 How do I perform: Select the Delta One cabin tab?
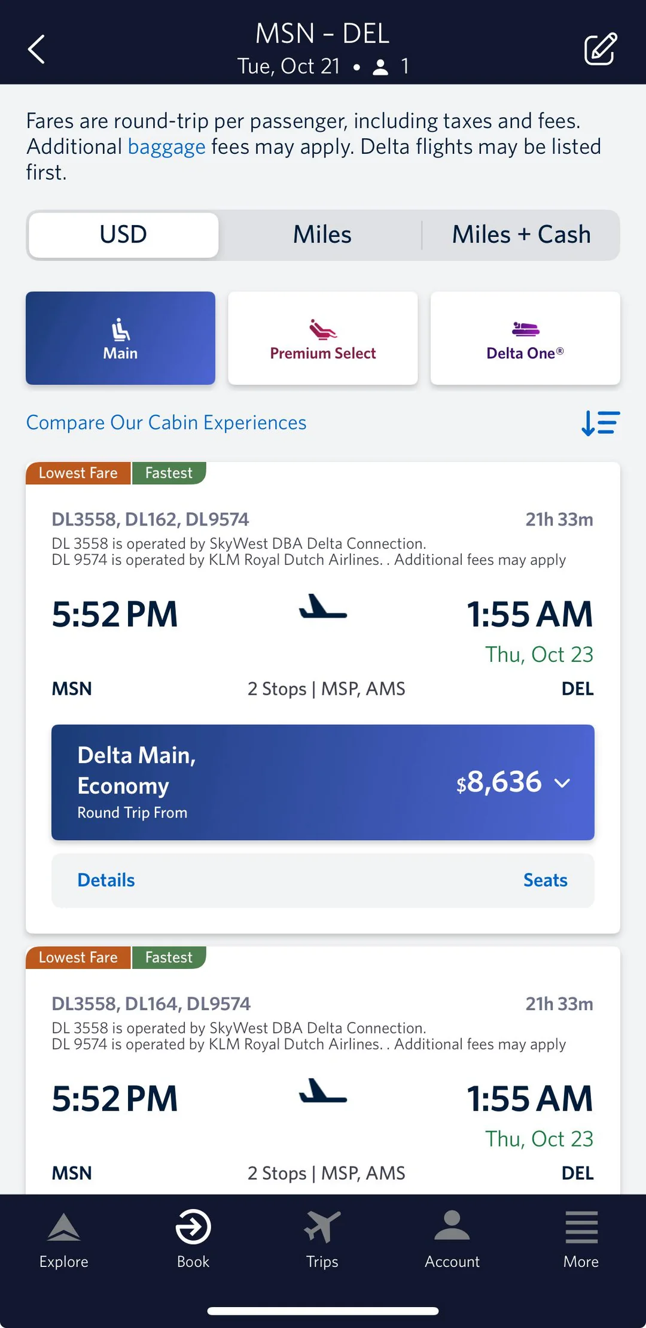pyautogui.click(x=525, y=338)
